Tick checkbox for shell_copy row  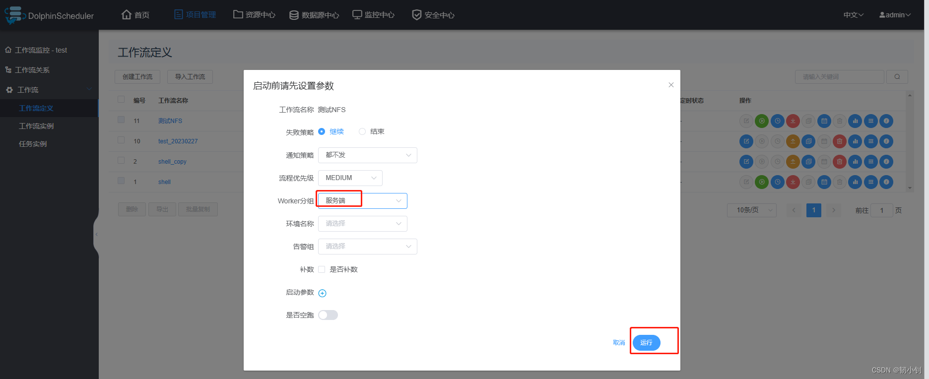121,160
